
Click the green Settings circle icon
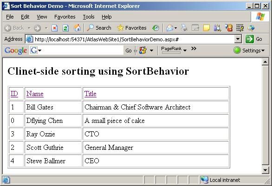(x=237, y=51)
